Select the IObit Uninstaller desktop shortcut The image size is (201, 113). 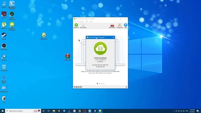point(12,16)
